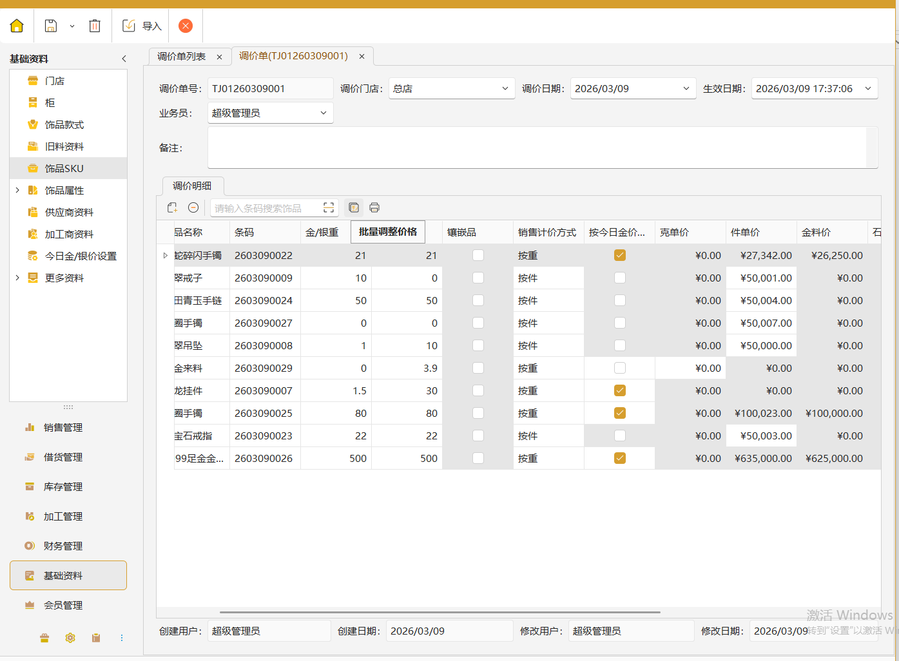
Task: Click the 删除 trash icon in toolbar
Action: point(95,26)
